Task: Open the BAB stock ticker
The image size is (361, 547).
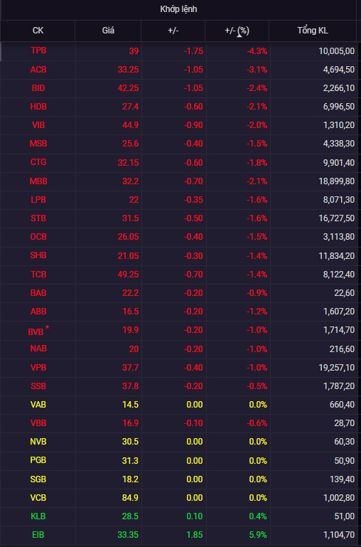Action: tap(38, 293)
